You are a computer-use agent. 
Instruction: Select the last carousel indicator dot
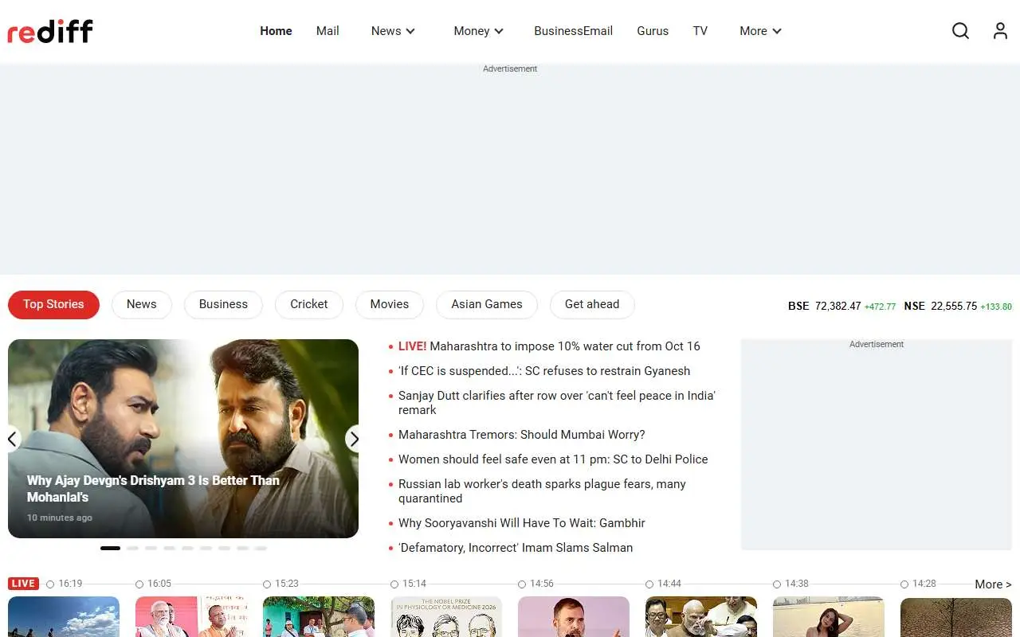pyautogui.click(x=261, y=548)
